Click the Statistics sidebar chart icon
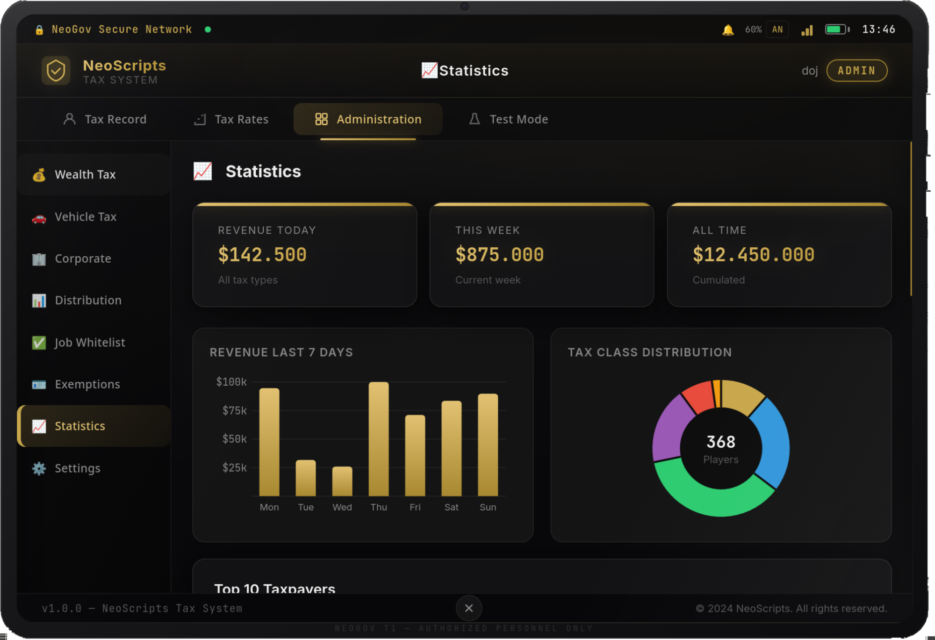The image size is (935, 640). [39, 426]
